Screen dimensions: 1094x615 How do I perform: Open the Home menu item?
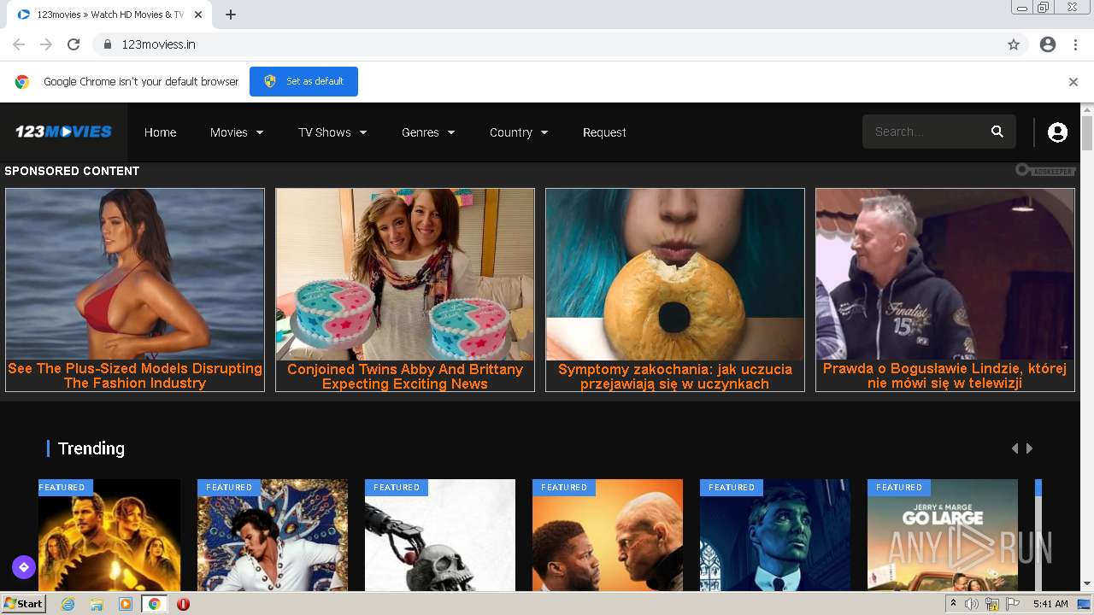pos(160,132)
